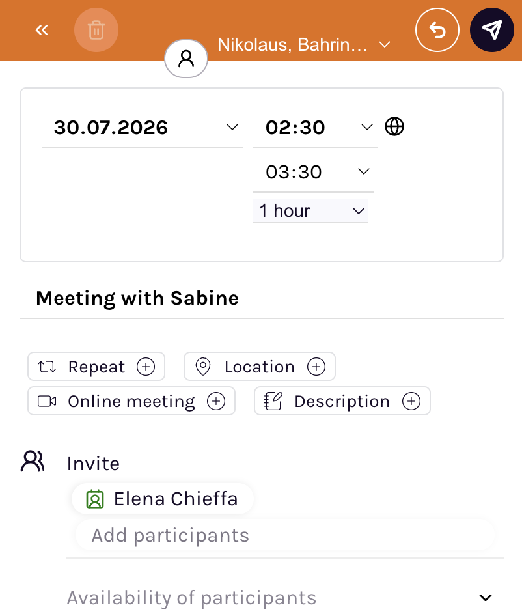Open the date dropdown showing 30.07.2026
The height and width of the screenshot is (616, 522).
point(142,127)
